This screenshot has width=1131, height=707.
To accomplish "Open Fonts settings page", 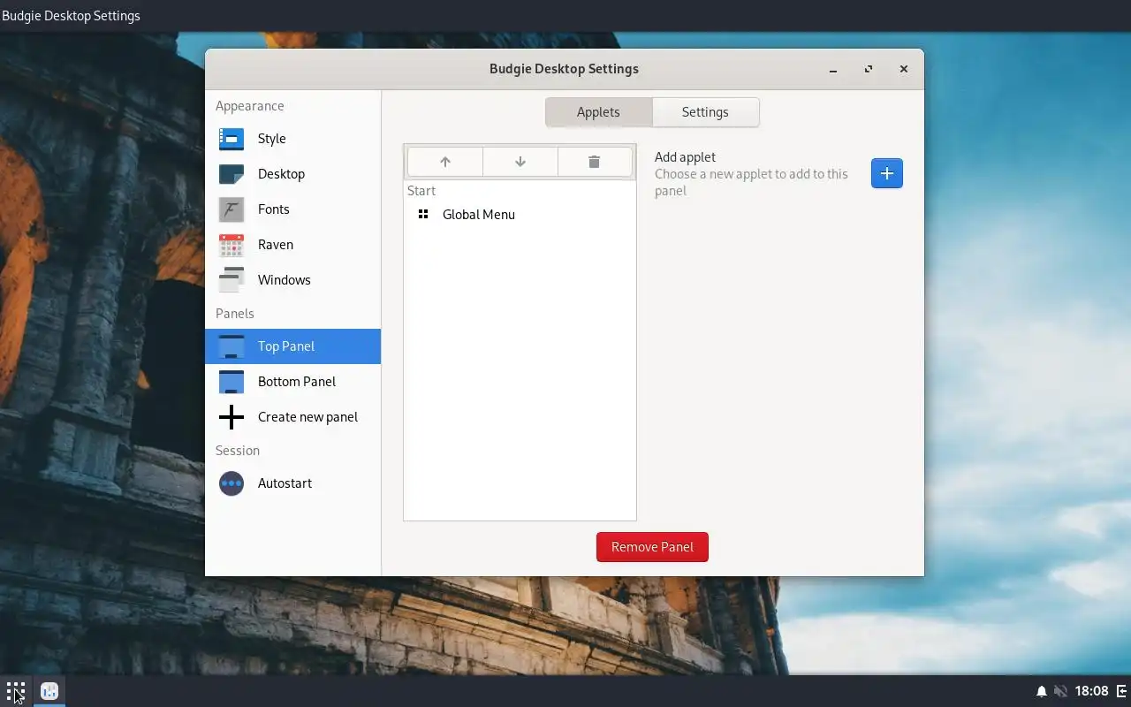I will click(x=292, y=209).
